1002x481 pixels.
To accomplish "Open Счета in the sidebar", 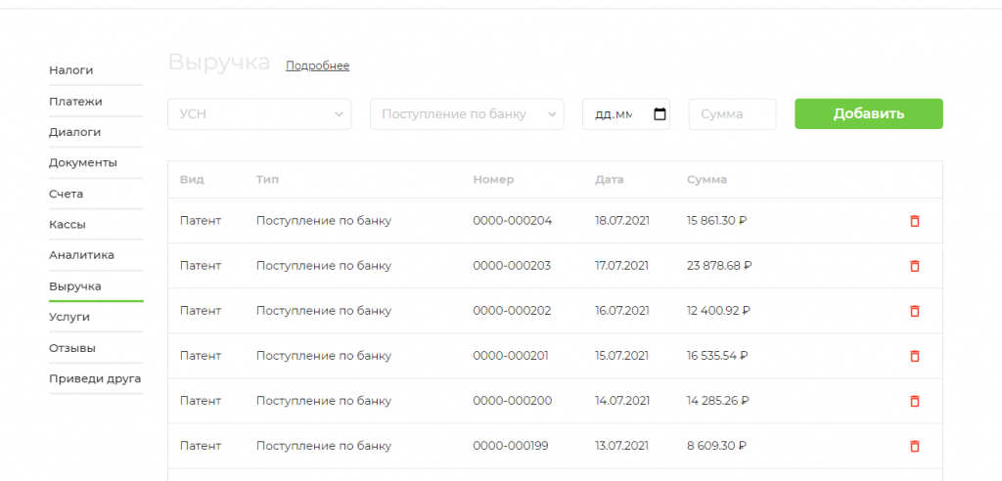I will [66, 194].
